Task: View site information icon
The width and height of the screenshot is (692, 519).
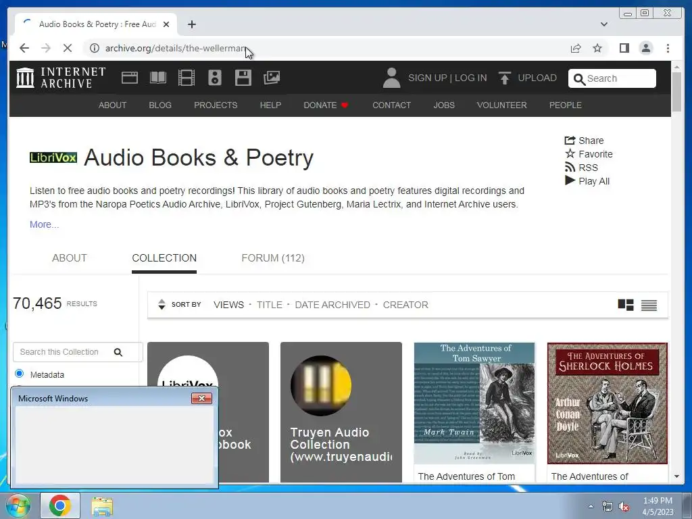Action: pos(95,48)
